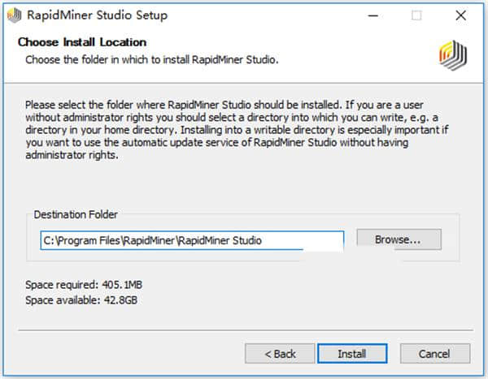Image resolution: width=488 pixels, height=379 pixels.
Task: Click the "Choose the folder in which" subtitle
Action: pos(152,59)
